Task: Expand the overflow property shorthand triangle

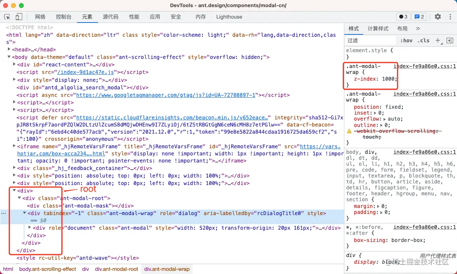Action: [x=384, y=119]
